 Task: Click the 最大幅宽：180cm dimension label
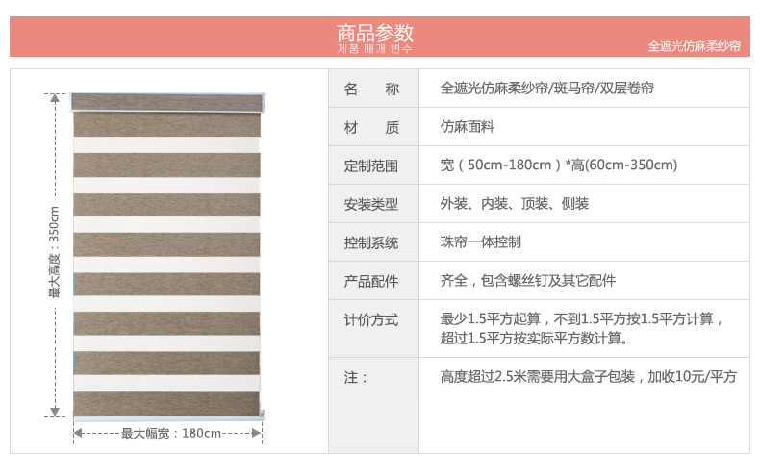171,433
